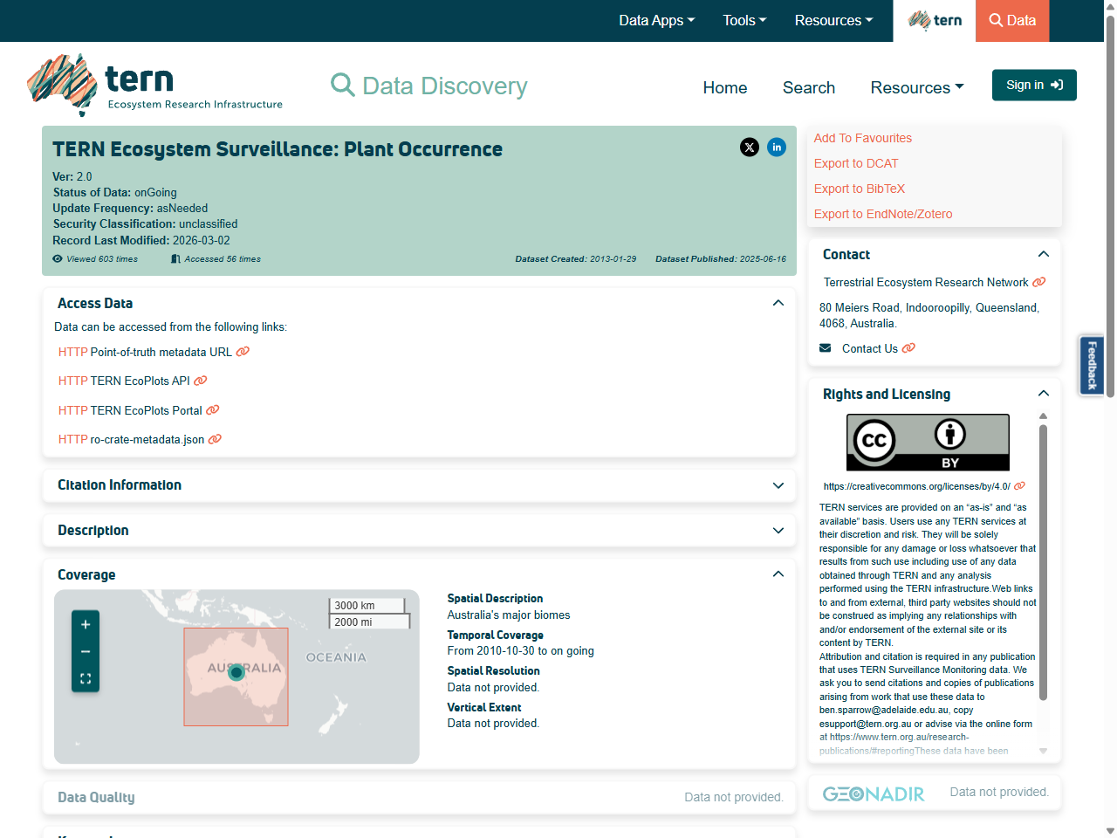Open the Data Apps menu

pyautogui.click(x=656, y=20)
